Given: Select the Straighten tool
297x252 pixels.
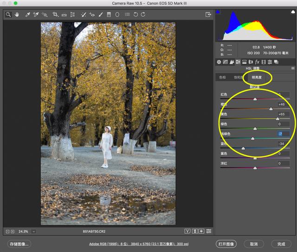Looking at the screenshot, I should click(x=64, y=14).
